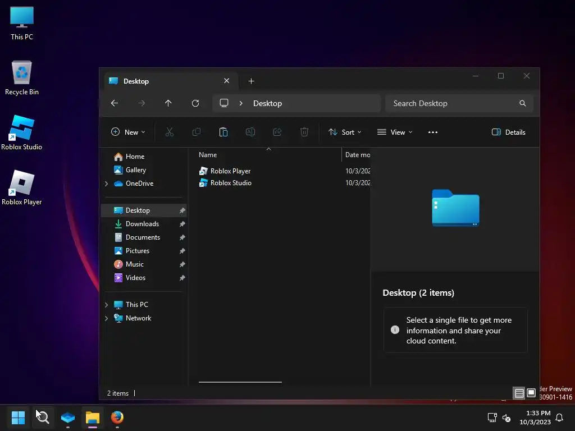575x431 pixels.
Task: Click the blue box app on taskbar
Action: 68,418
